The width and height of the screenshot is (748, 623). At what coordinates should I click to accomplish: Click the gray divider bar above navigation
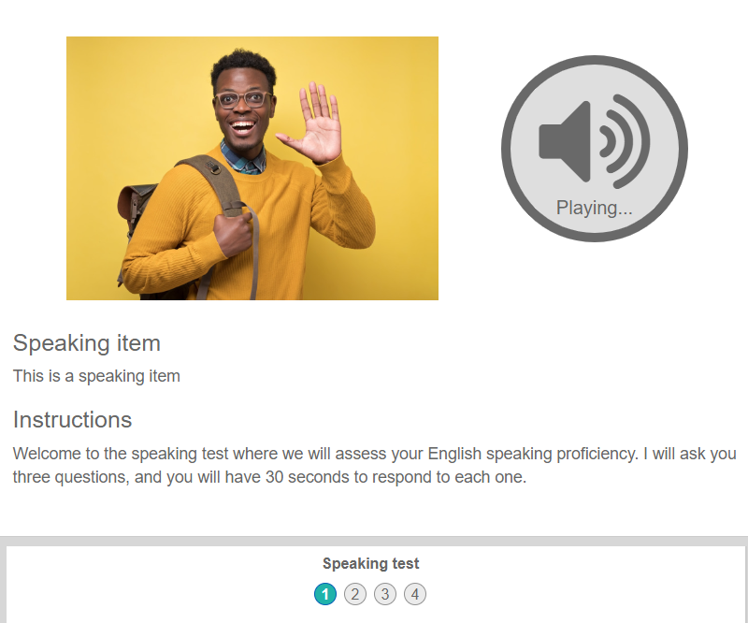click(374, 541)
